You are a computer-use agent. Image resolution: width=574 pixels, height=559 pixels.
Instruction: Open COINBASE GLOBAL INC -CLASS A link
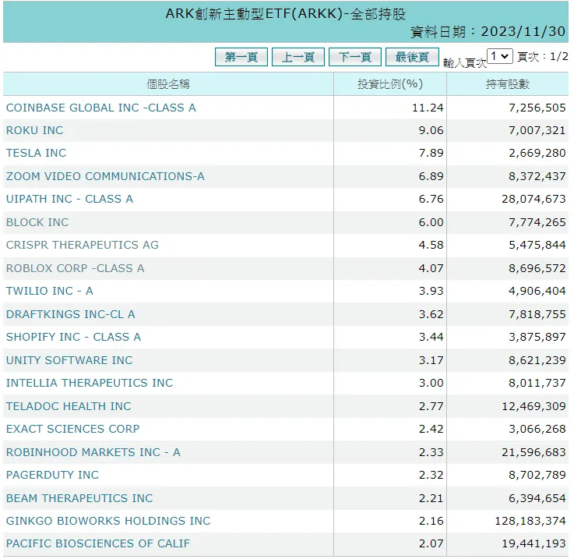click(x=101, y=108)
